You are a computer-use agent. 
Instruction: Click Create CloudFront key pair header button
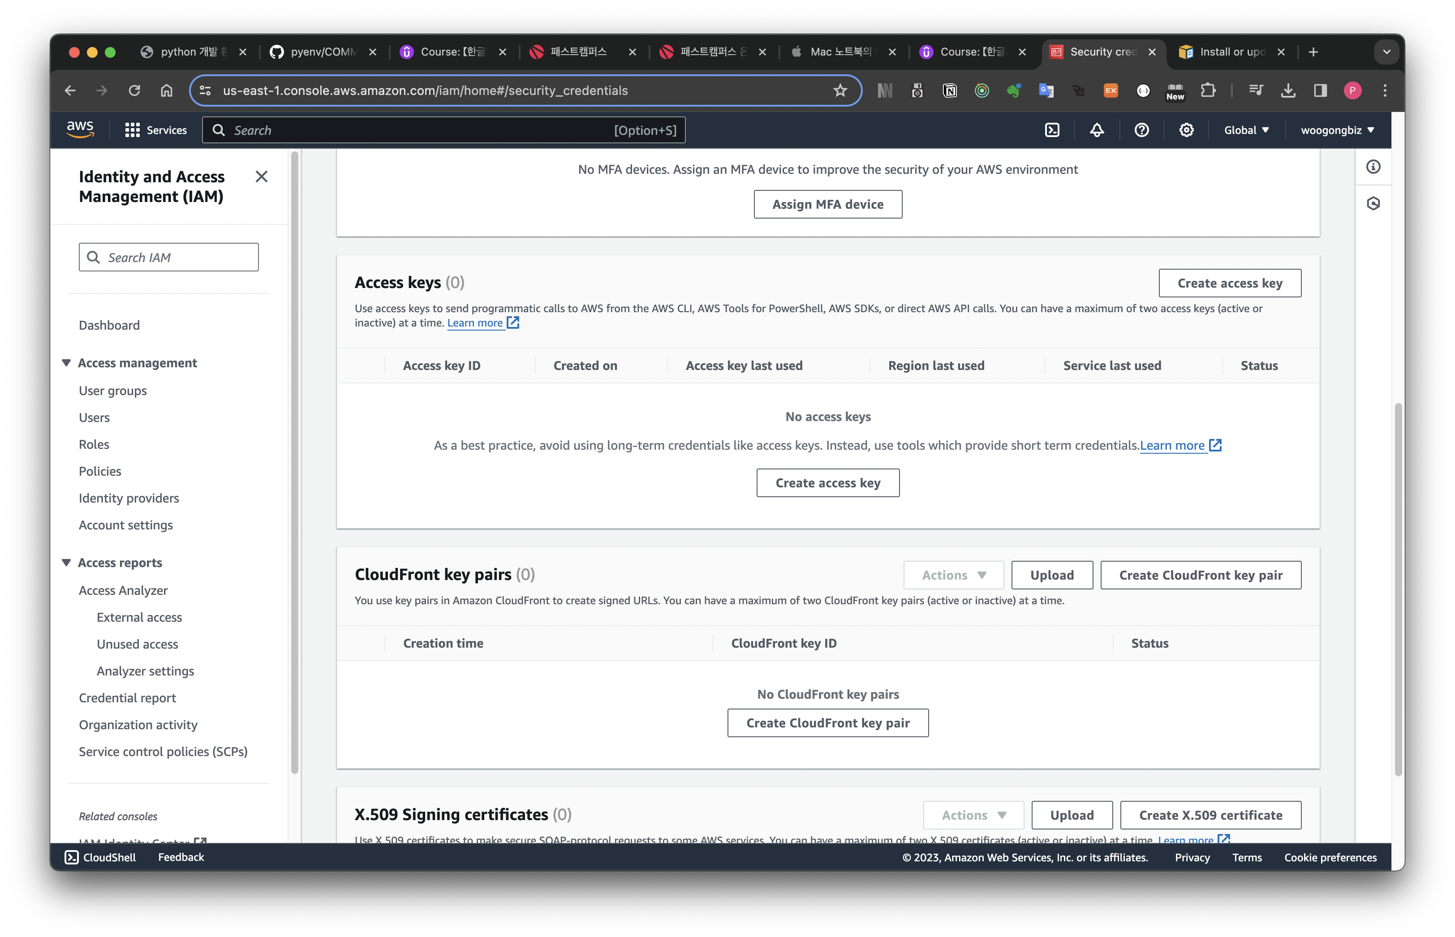click(x=1200, y=575)
